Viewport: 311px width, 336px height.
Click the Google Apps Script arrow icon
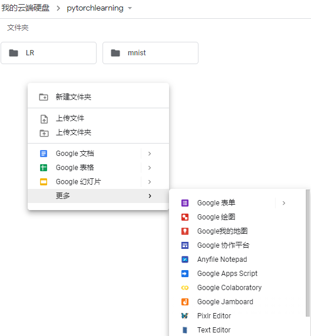coord(185,274)
